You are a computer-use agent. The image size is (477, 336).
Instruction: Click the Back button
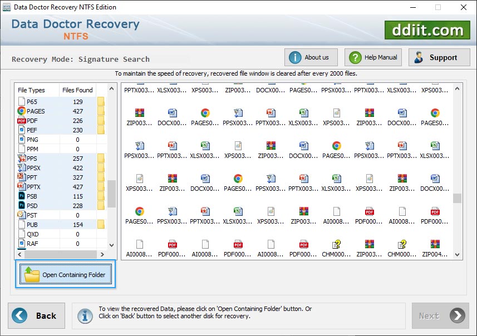[x=36, y=315]
